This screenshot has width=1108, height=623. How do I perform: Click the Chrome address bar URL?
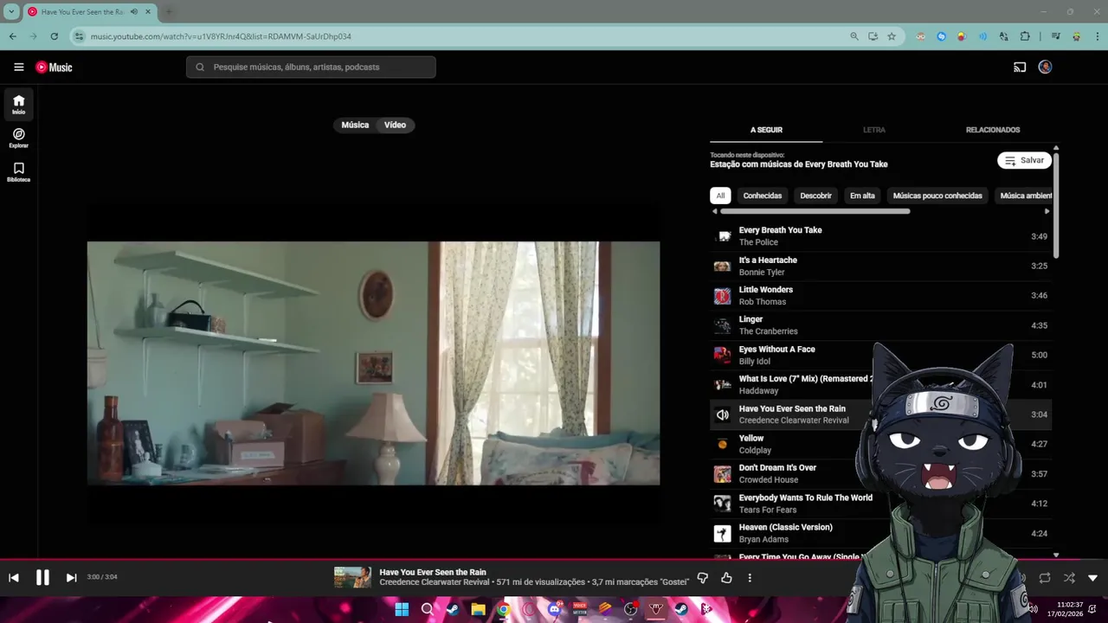click(x=221, y=36)
